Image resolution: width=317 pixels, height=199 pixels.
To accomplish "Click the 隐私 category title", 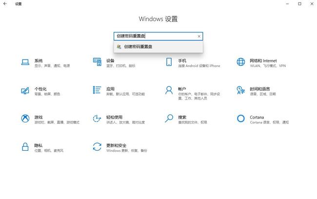I will 39,146.
